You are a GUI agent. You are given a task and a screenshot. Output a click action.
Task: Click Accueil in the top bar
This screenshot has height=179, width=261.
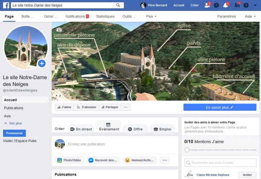pyautogui.click(x=179, y=5)
